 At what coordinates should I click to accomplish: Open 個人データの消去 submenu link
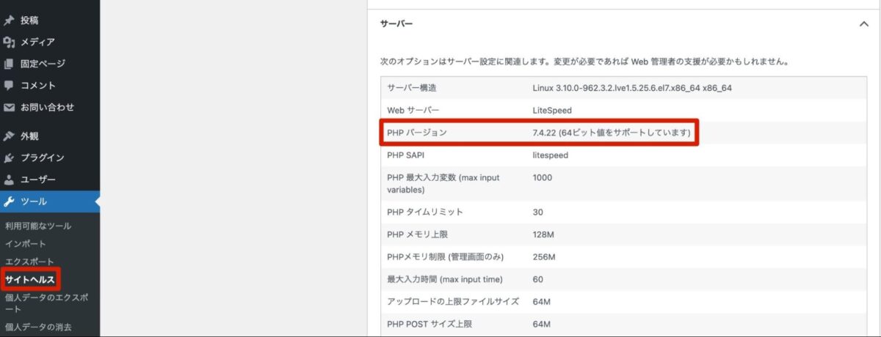pos(38,327)
